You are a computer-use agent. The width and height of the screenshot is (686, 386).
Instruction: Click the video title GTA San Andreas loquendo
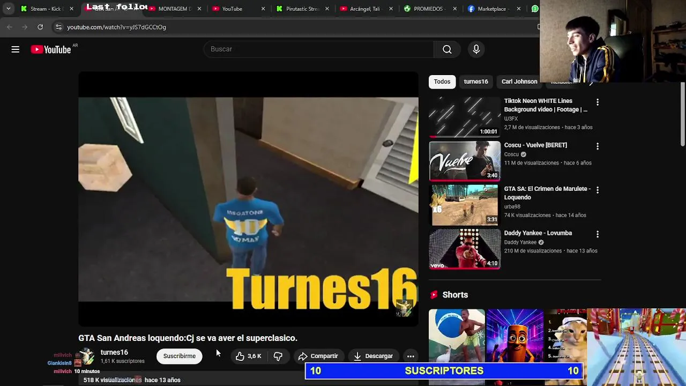click(x=188, y=338)
